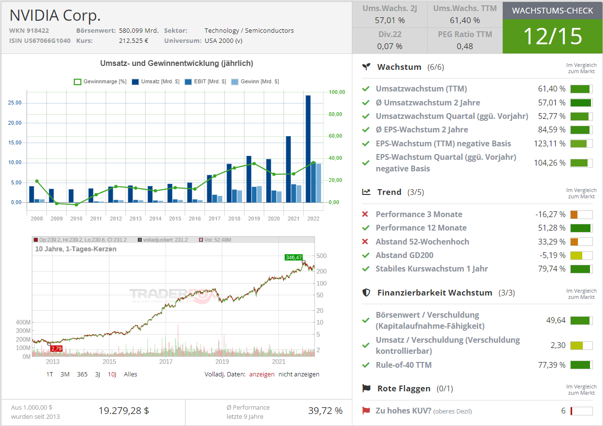Click the 19.279,28 $ result value
603x426 pixels.
124,411
